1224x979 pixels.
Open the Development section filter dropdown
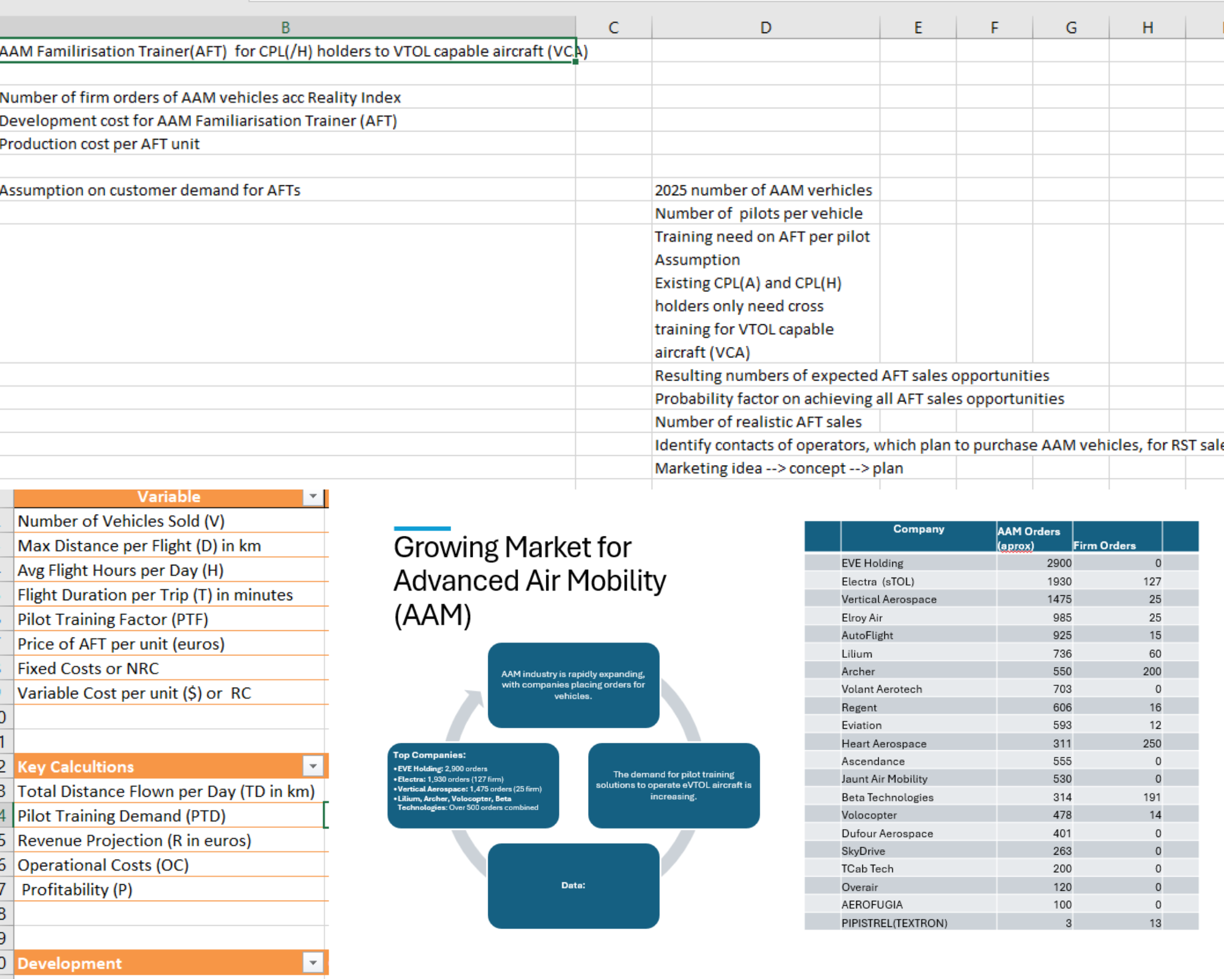pos(314,962)
